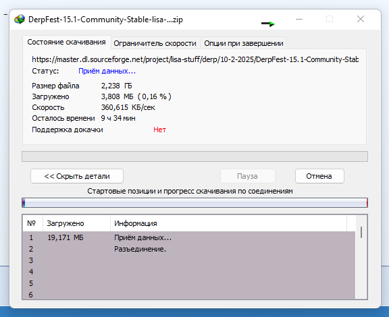389x317 pixels.
Task: Click the Загружено column header
Action: pos(77,223)
